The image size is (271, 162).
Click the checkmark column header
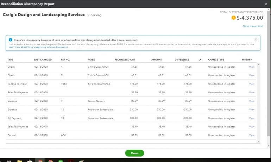click(x=200, y=60)
